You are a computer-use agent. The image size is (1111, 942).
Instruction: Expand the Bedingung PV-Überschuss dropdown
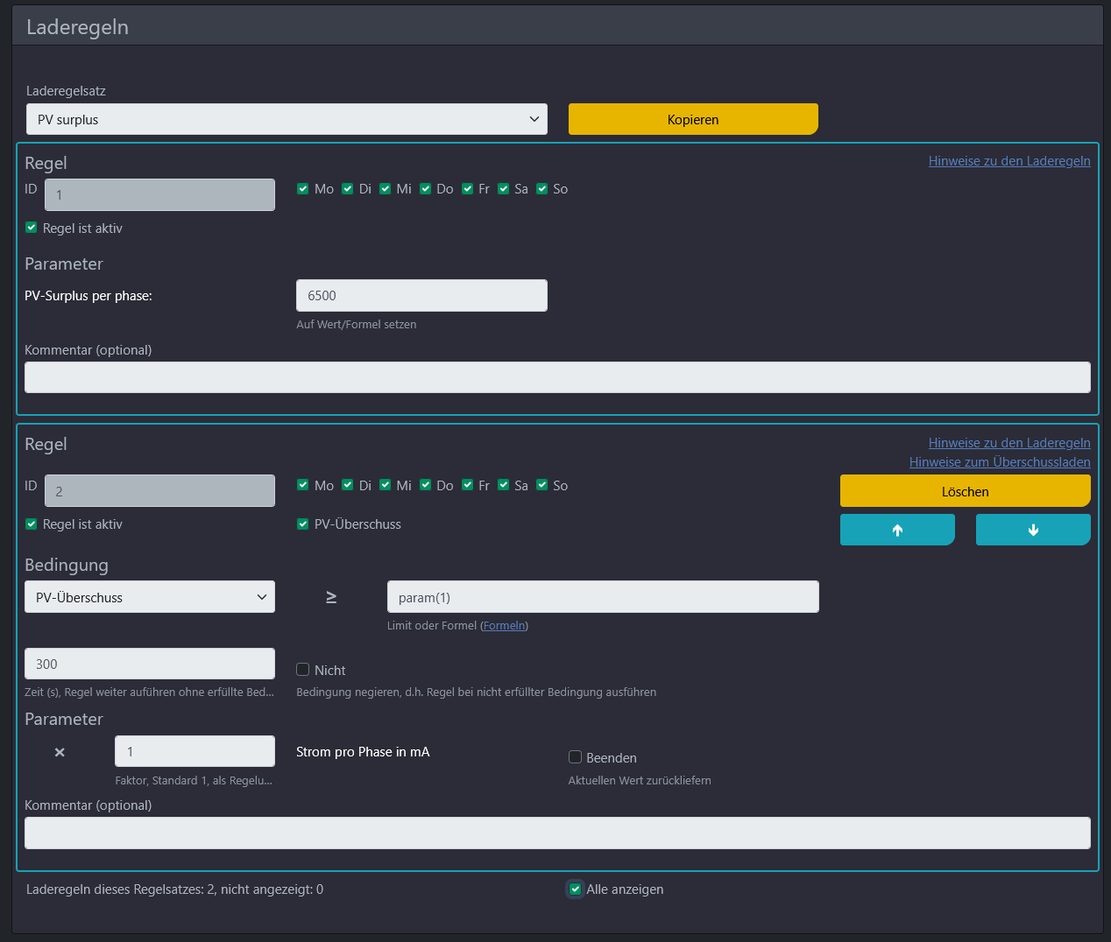[x=150, y=597]
